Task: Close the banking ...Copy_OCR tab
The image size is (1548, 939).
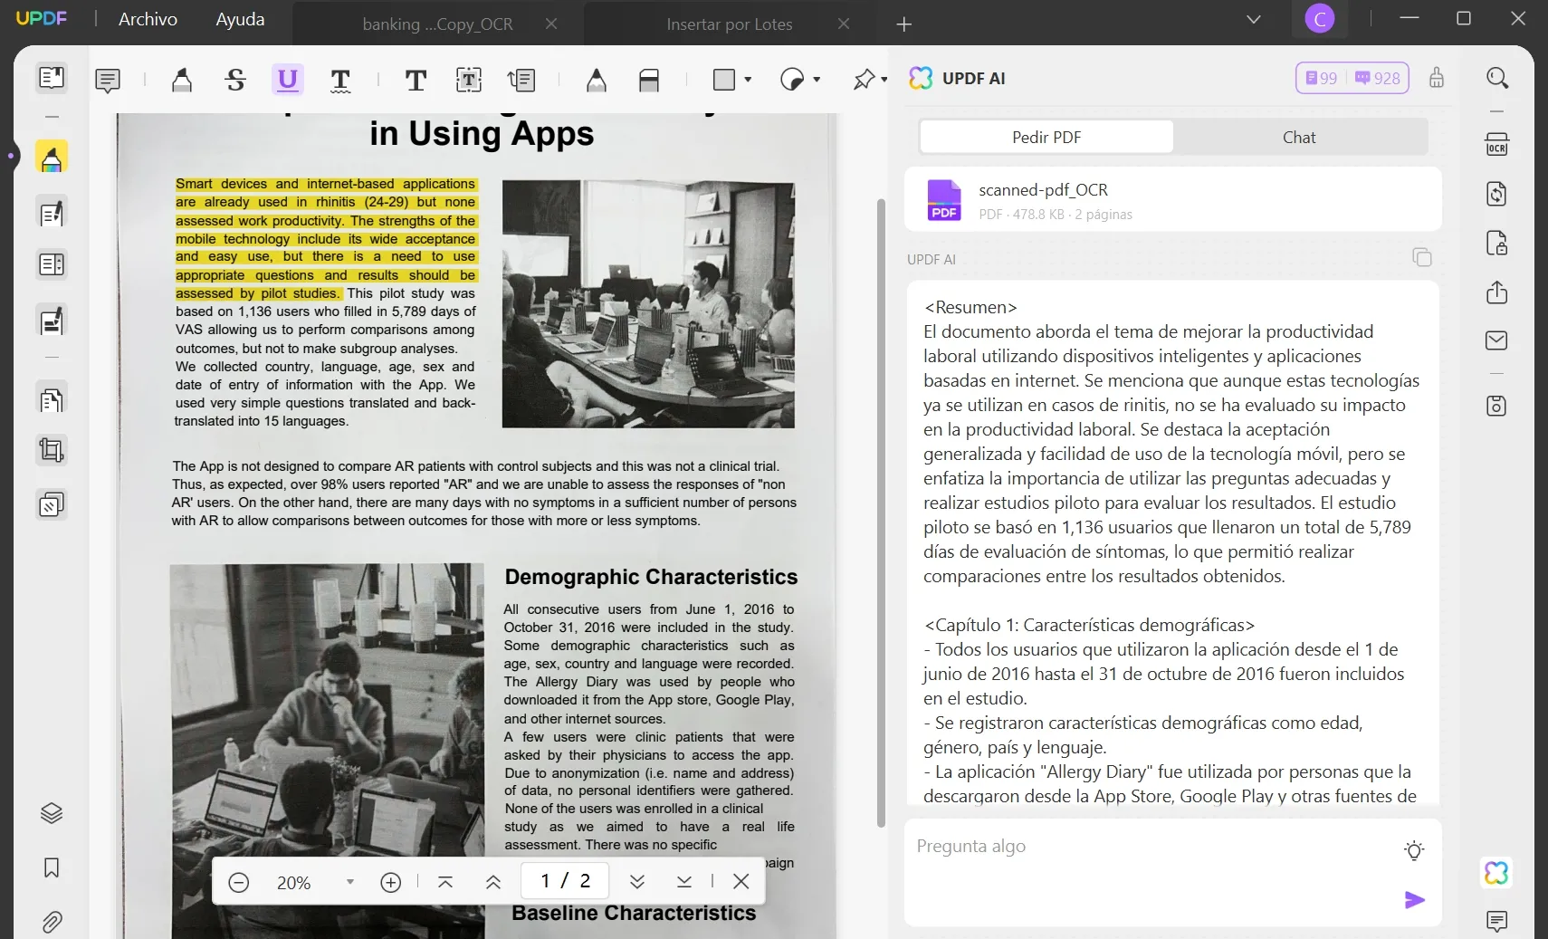Action: coord(550,24)
